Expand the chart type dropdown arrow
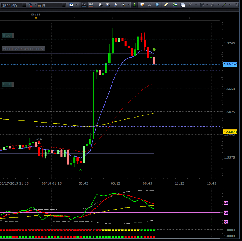The image size is (242, 241). click(x=77, y=5)
